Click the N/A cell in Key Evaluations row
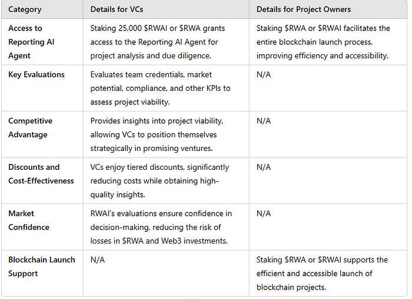Image resolution: width=412 pixels, height=299 pixels. tap(264, 75)
